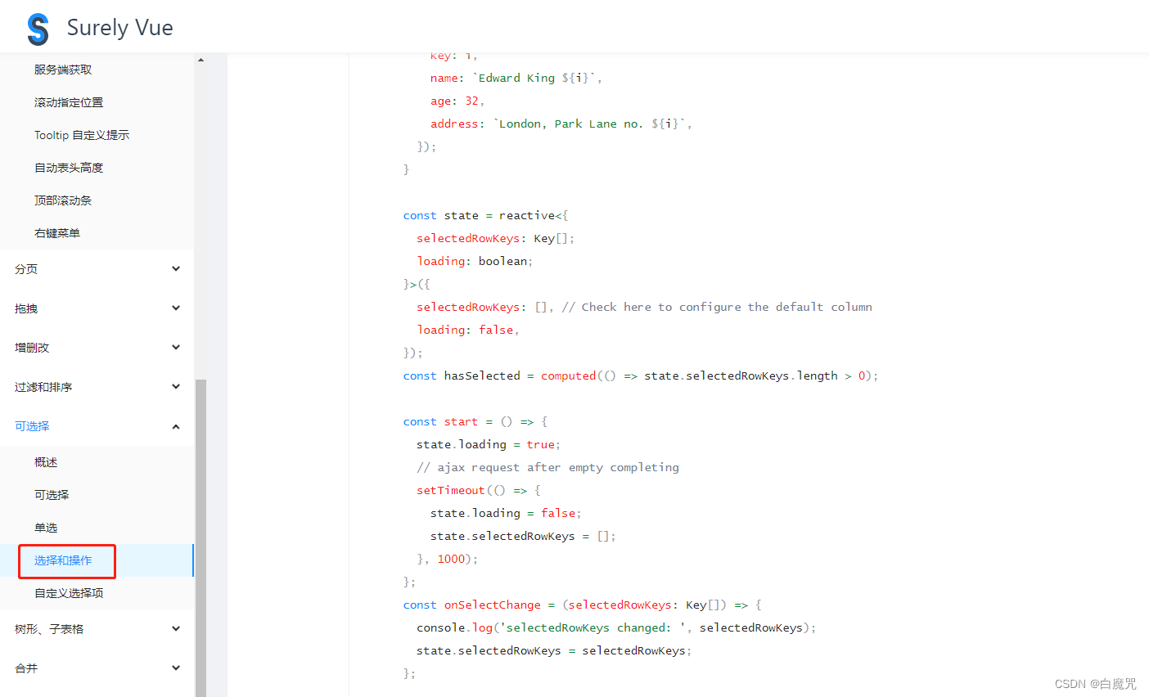
Task: Click the '// ajax request after empty completing' comment
Action: pyautogui.click(x=547, y=467)
